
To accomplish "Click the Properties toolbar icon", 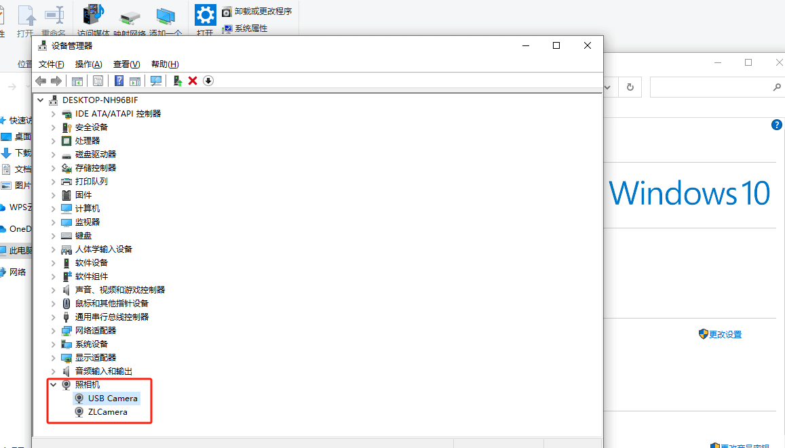I will [x=98, y=81].
